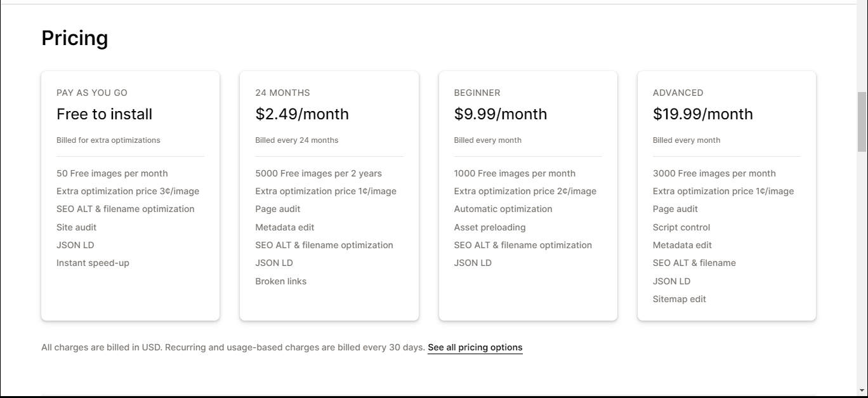Click the page scrollbar down arrow
The width and height of the screenshot is (868, 398).
point(862,390)
